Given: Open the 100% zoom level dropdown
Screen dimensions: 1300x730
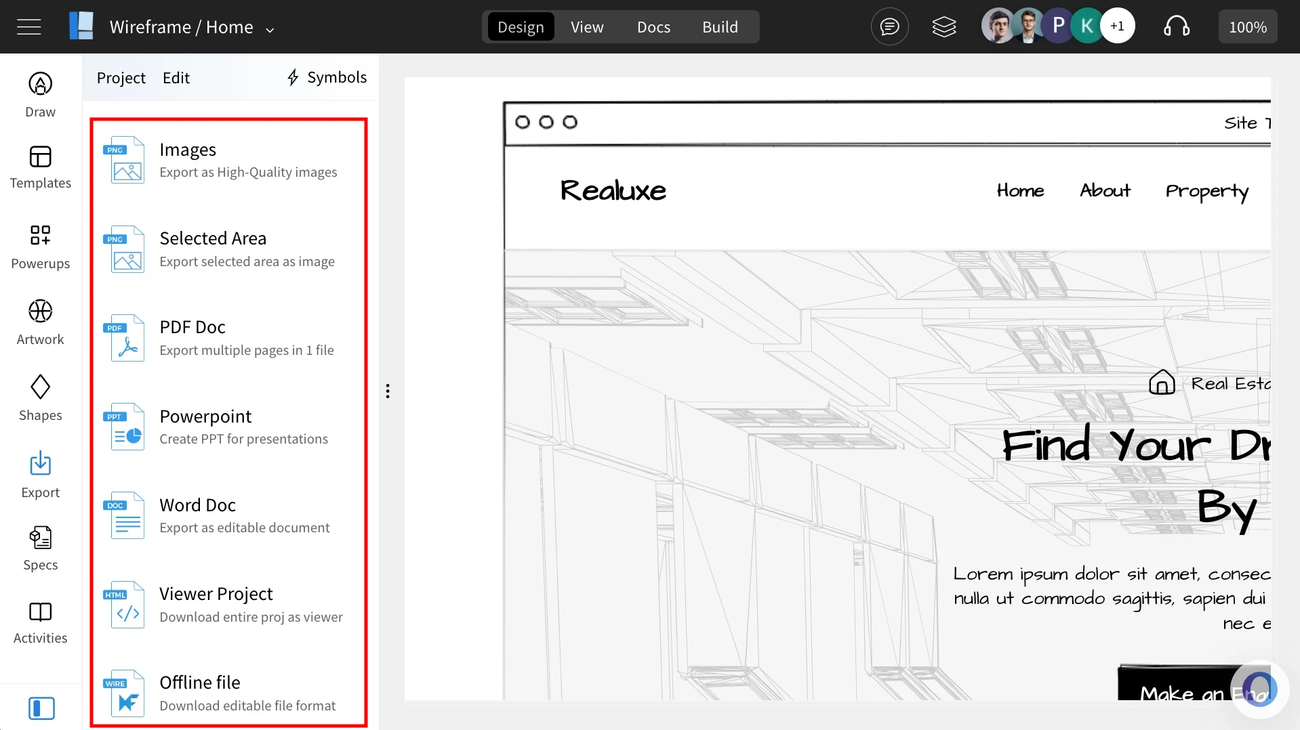Looking at the screenshot, I should coord(1247,26).
